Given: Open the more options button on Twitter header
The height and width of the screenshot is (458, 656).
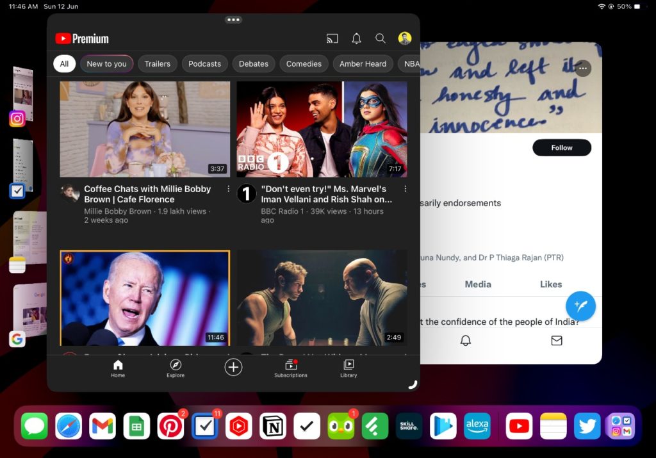Looking at the screenshot, I should pyautogui.click(x=583, y=68).
